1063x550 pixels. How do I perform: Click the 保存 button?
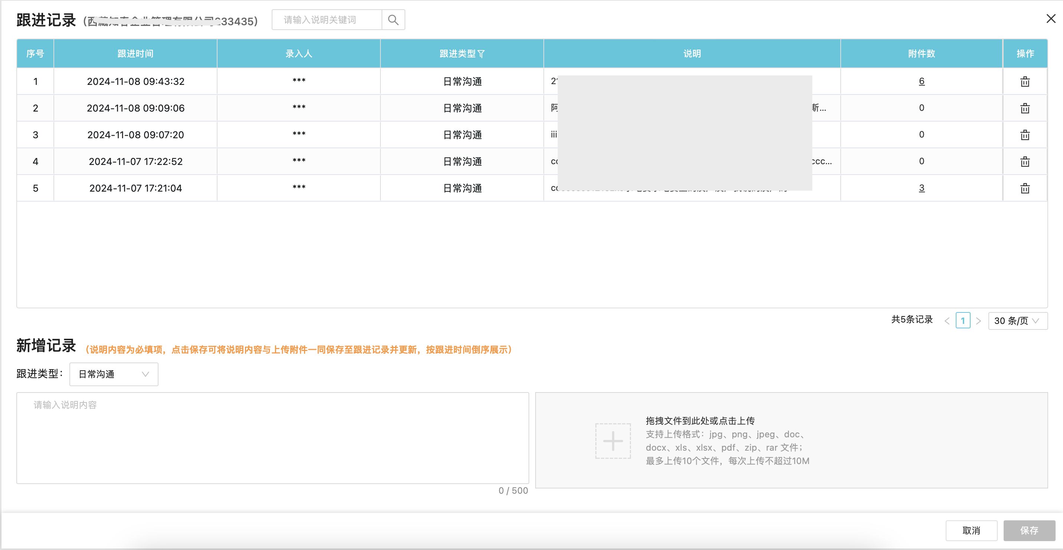pos(1029,531)
